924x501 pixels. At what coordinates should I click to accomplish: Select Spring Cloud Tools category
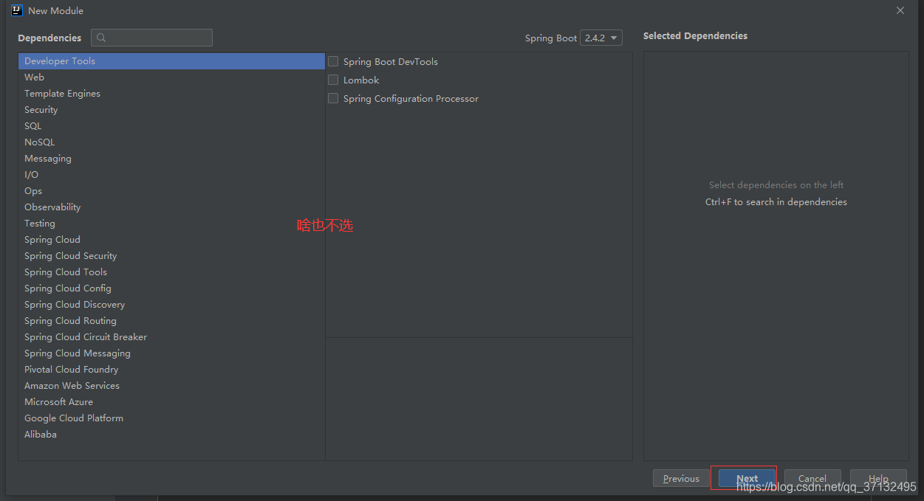click(171, 272)
